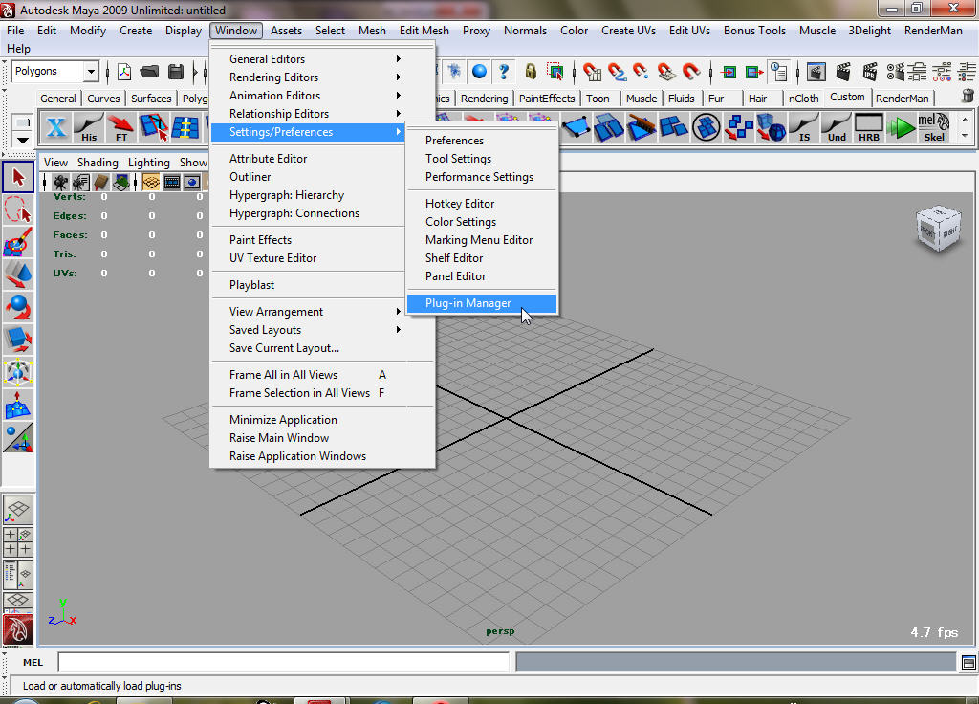Click the render current frame clapboard icon
979x704 pixels.
tap(843, 72)
